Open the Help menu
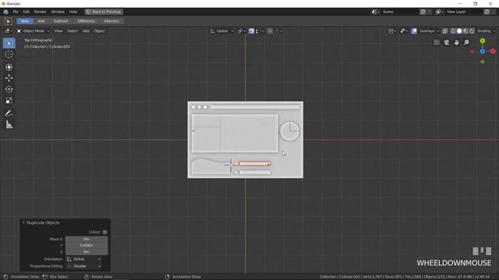The height and width of the screenshot is (280, 499). pos(73,12)
